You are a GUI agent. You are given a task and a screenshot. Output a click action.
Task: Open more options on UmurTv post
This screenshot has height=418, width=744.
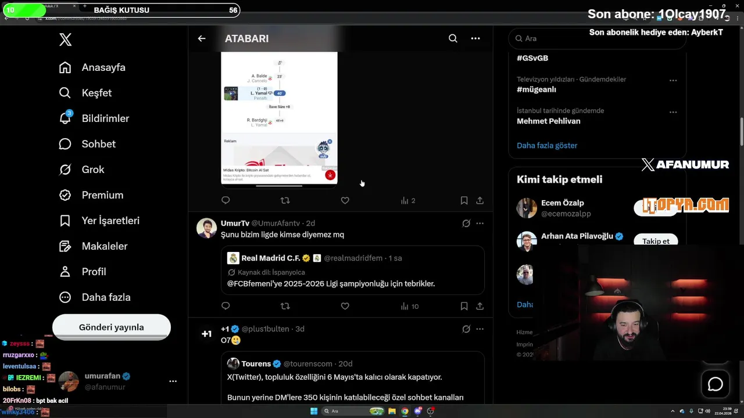[480, 223]
